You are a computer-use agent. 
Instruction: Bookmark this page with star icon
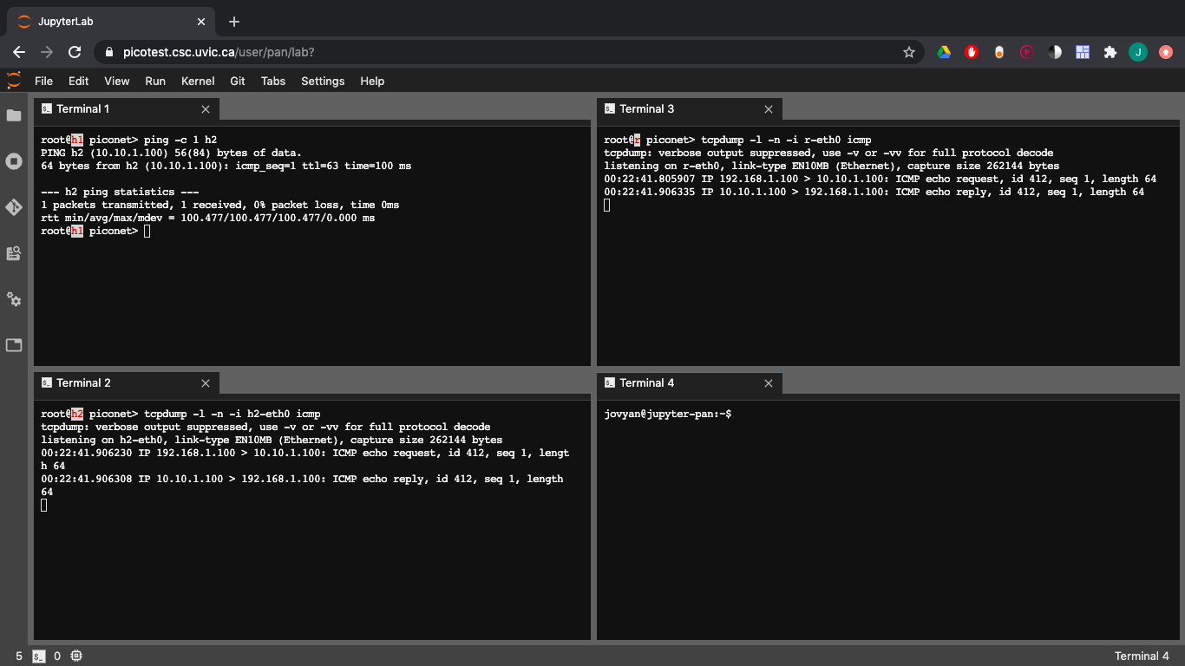pos(909,52)
